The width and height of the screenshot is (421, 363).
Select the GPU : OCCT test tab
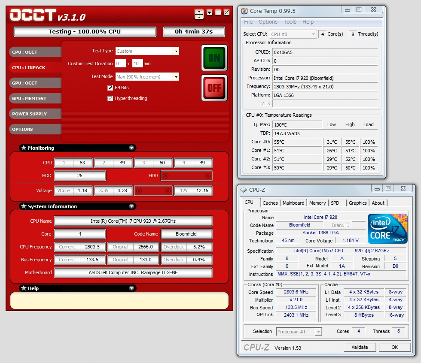point(35,83)
